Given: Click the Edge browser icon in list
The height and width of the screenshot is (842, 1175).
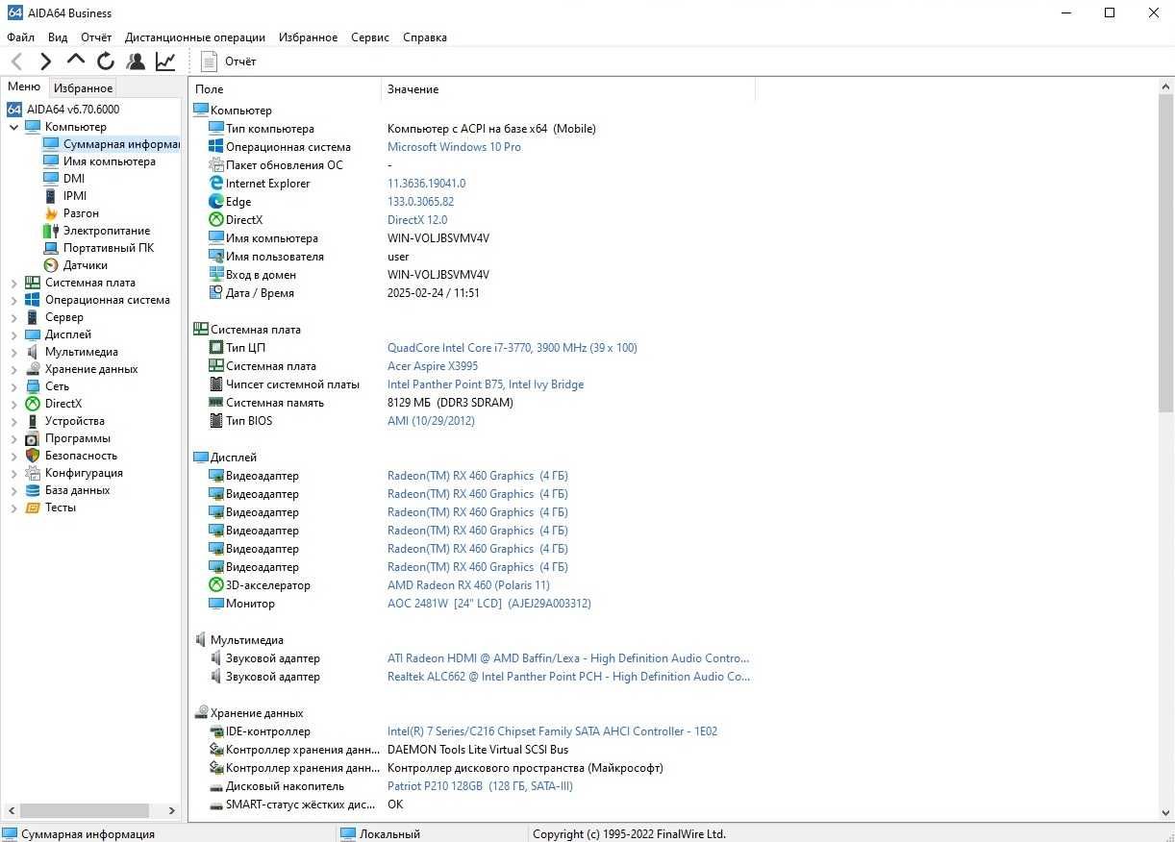Looking at the screenshot, I should [216, 202].
